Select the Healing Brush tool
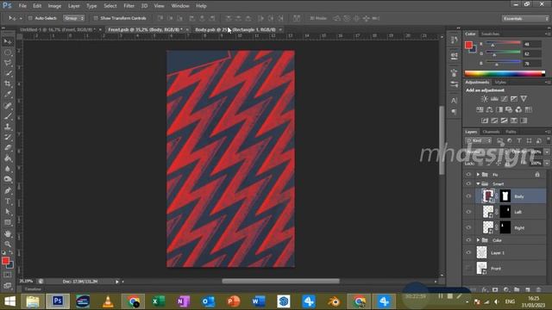Viewport: 552px width, 310px height. (8, 105)
